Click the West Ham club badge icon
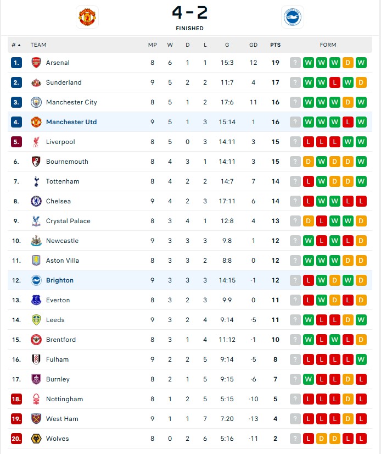Viewport: 381px width, 454px height. coord(36,419)
